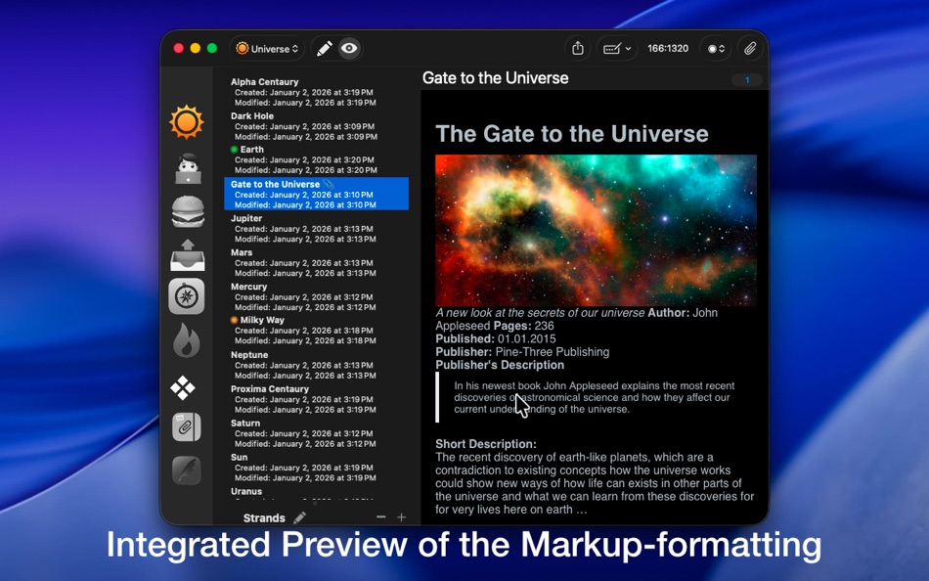Select the inbox tray icon in sidebar

point(186,253)
